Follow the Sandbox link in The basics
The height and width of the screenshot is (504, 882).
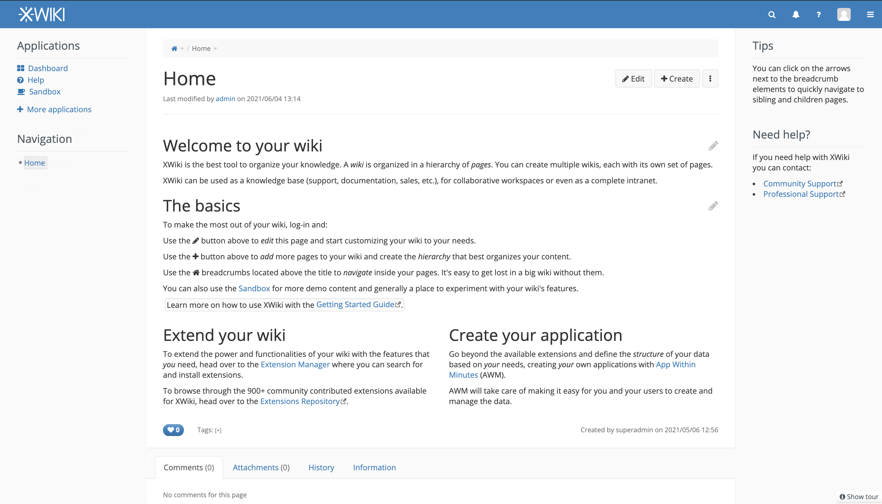(254, 288)
